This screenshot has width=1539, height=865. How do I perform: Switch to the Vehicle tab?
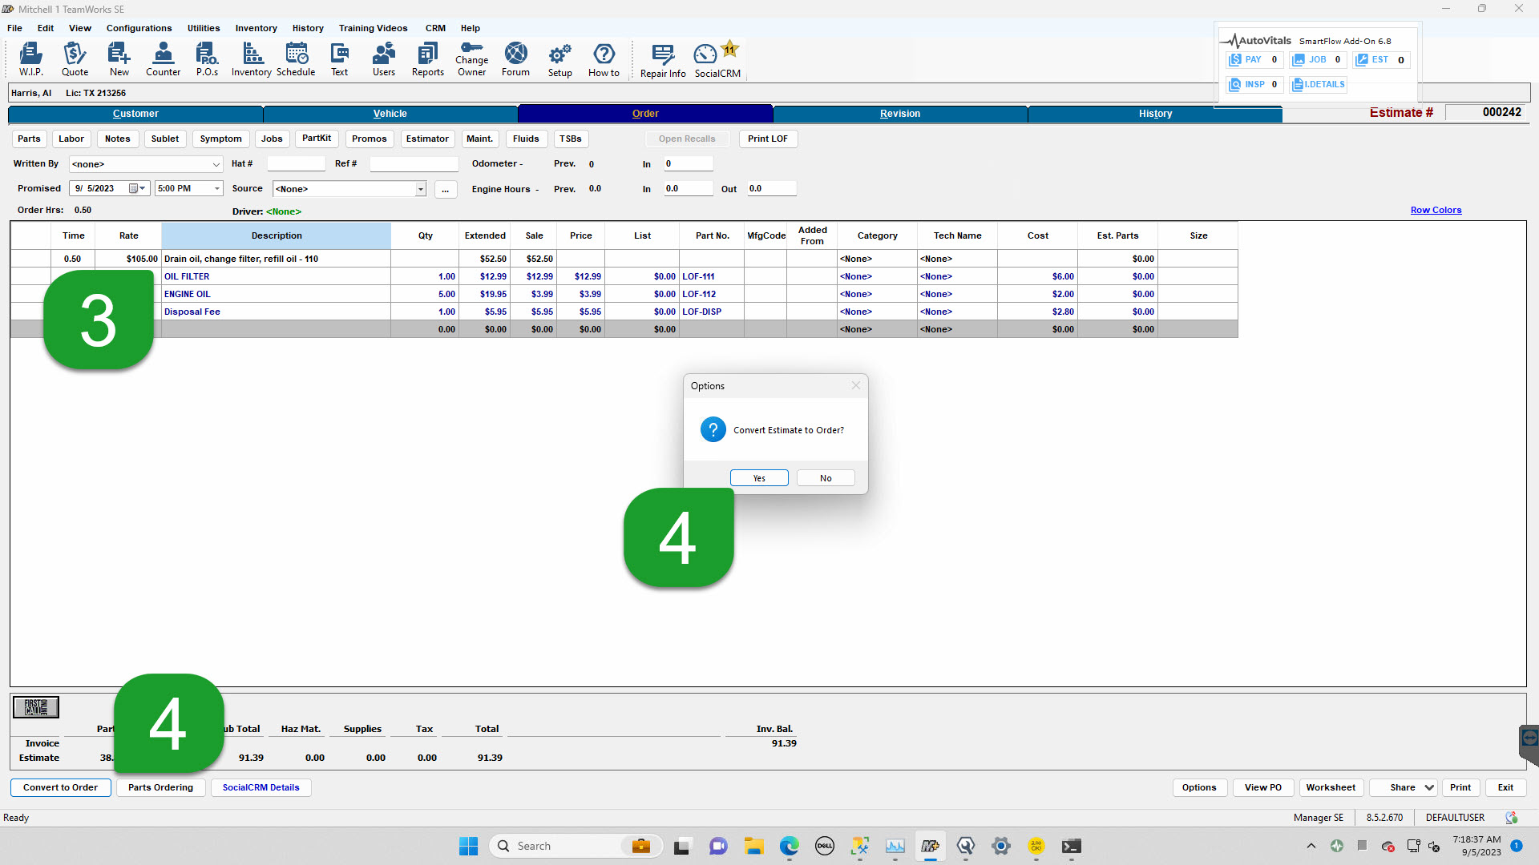[x=390, y=114]
